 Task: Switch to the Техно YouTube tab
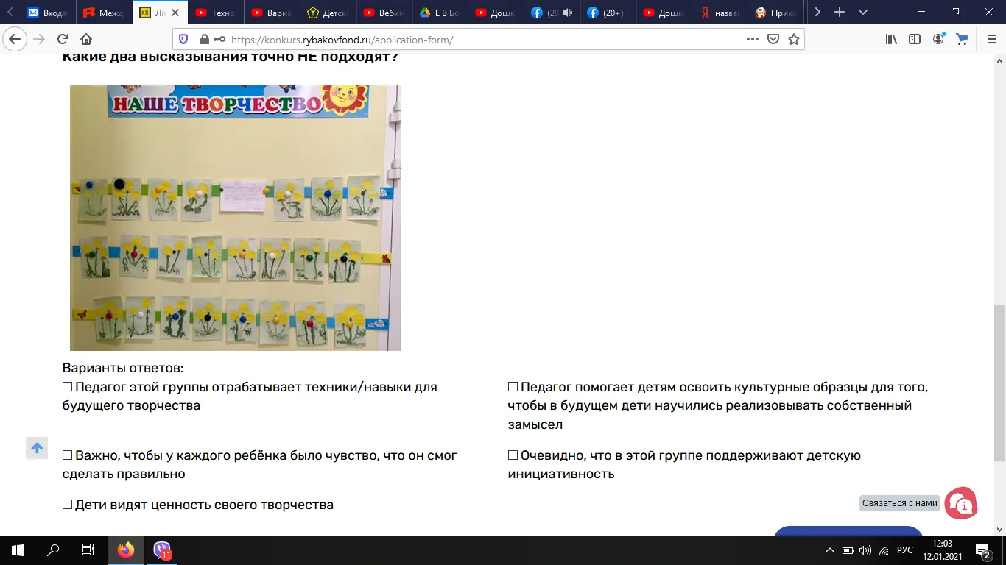click(x=216, y=13)
